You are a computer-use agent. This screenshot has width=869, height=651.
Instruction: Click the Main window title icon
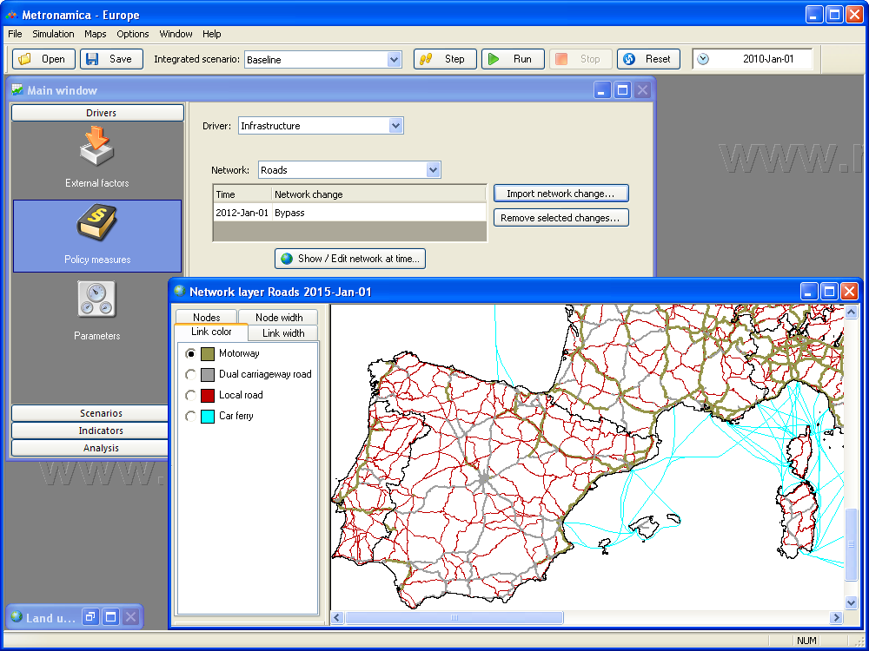coord(17,89)
